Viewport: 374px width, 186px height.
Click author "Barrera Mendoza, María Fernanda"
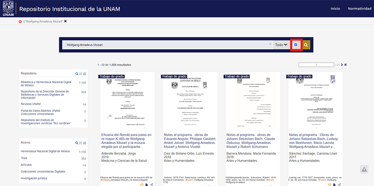click(x=251, y=153)
